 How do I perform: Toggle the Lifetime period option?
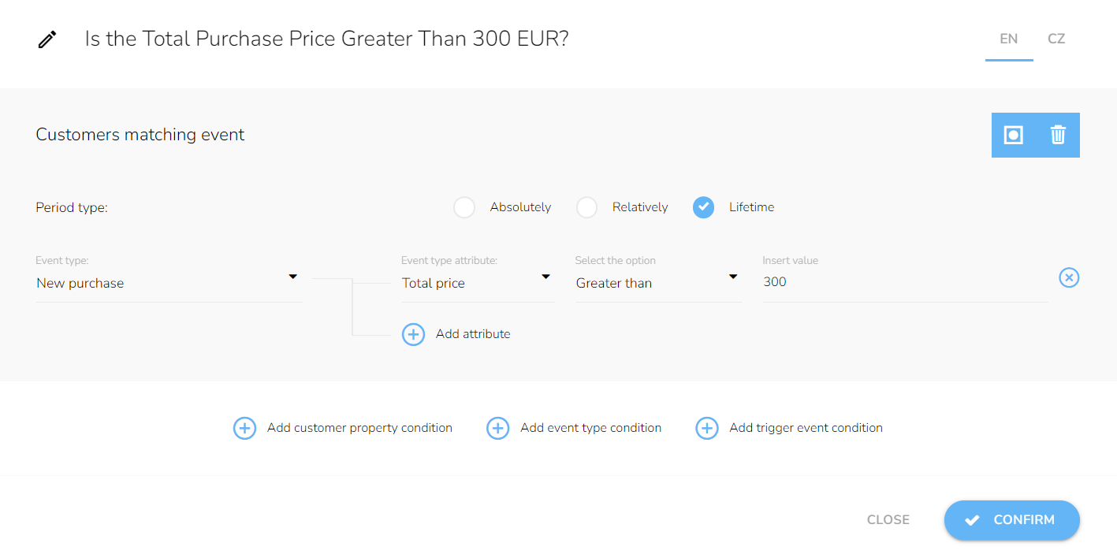click(703, 207)
